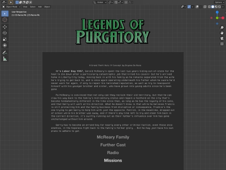Screen dimensions: 226x170
Task: Click the Legends of Purgatory logo
Action: click(113, 31)
